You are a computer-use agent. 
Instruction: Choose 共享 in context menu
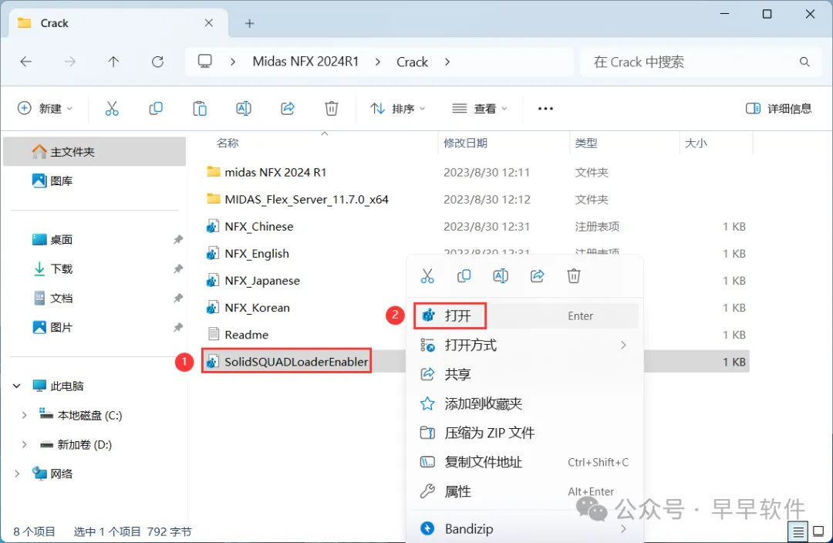(x=526, y=374)
